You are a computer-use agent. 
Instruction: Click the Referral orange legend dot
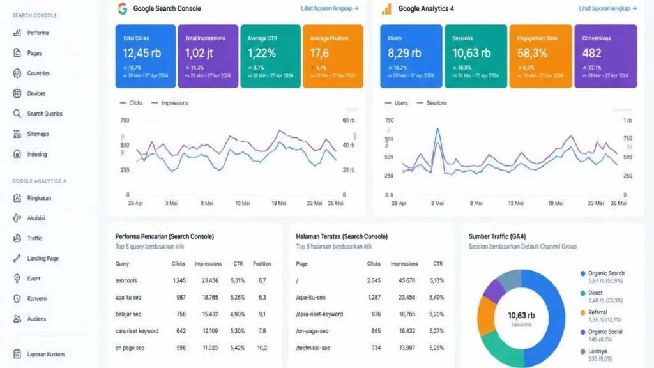(582, 313)
